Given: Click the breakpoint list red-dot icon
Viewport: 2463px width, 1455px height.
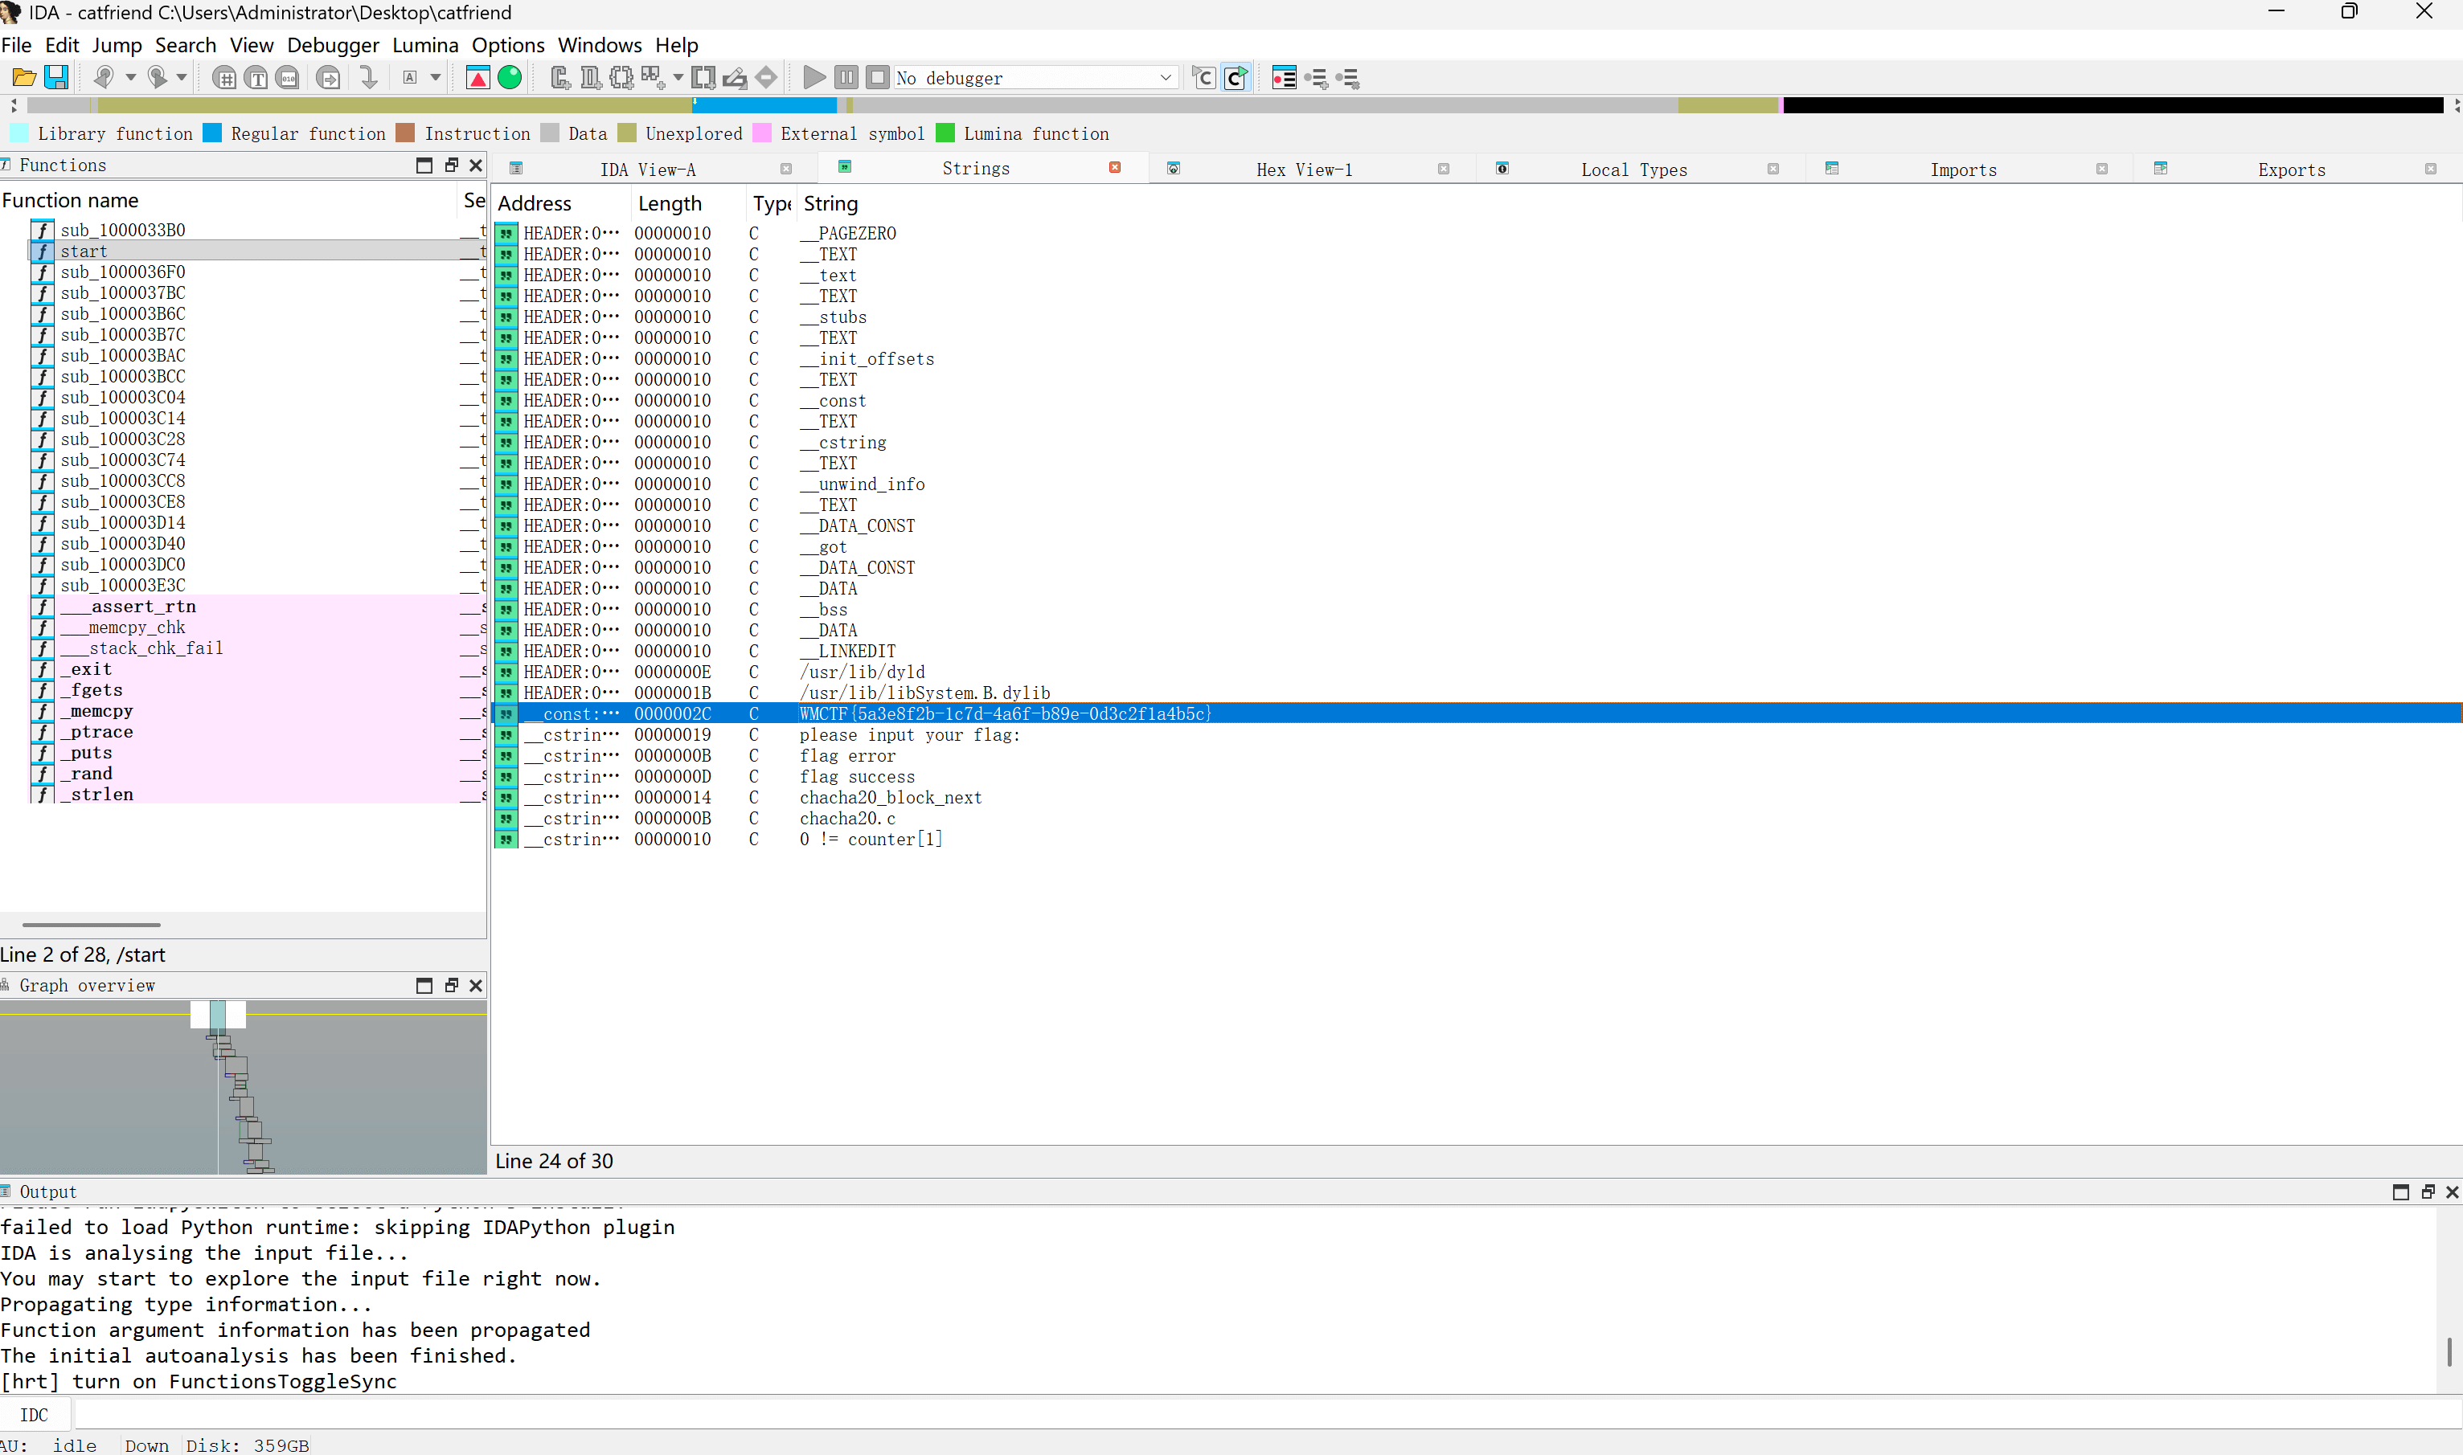Looking at the screenshot, I should (1284, 77).
